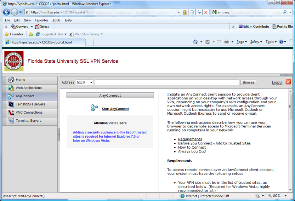The height and width of the screenshot is (201, 295).
Task: Click the Requirements link
Action: (x=190, y=139)
